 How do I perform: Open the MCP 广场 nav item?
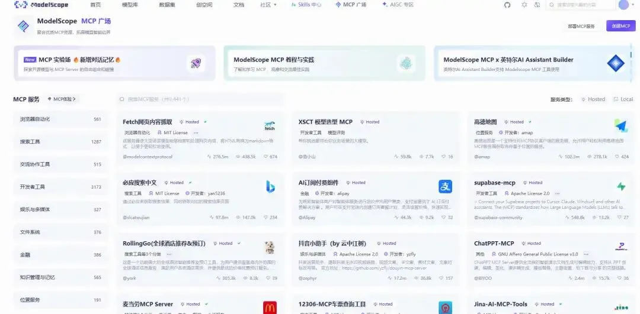(x=351, y=5)
